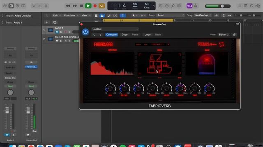This screenshot has width=263, height=147.
Task: Open the Mixer icon in control bar
Action: pos(40,6)
